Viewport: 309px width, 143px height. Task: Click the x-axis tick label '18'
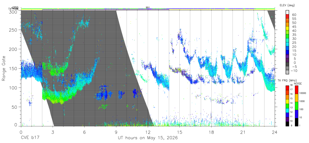211,132
